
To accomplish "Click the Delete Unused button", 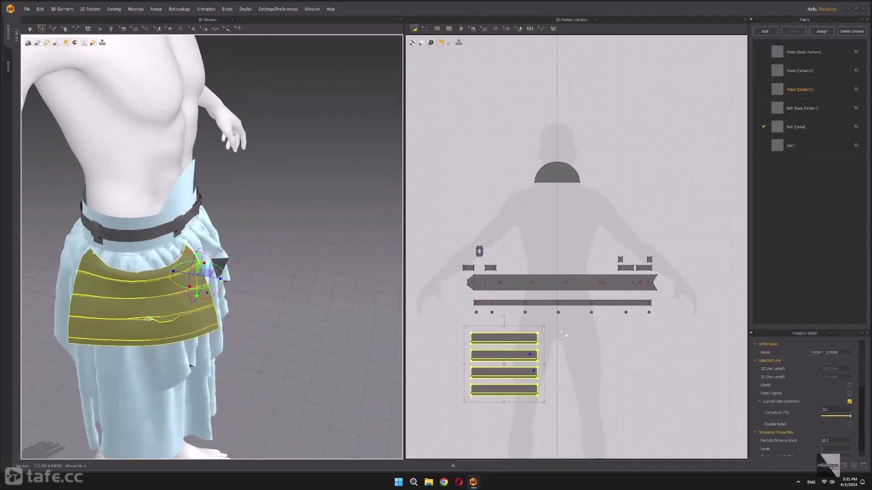I will coord(852,31).
